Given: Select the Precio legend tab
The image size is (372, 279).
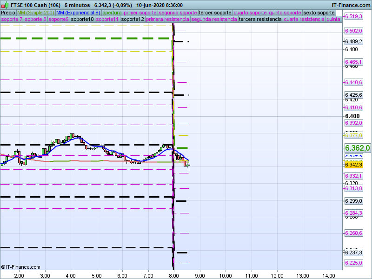Looking at the screenshot, I should click(8, 13).
